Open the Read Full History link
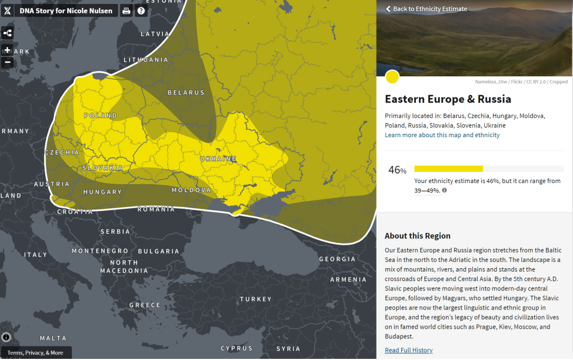 click(x=408, y=350)
